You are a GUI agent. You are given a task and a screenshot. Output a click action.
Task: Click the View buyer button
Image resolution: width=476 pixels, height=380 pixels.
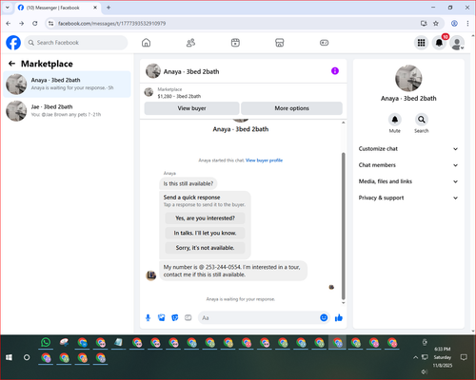(x=191, y=108)
